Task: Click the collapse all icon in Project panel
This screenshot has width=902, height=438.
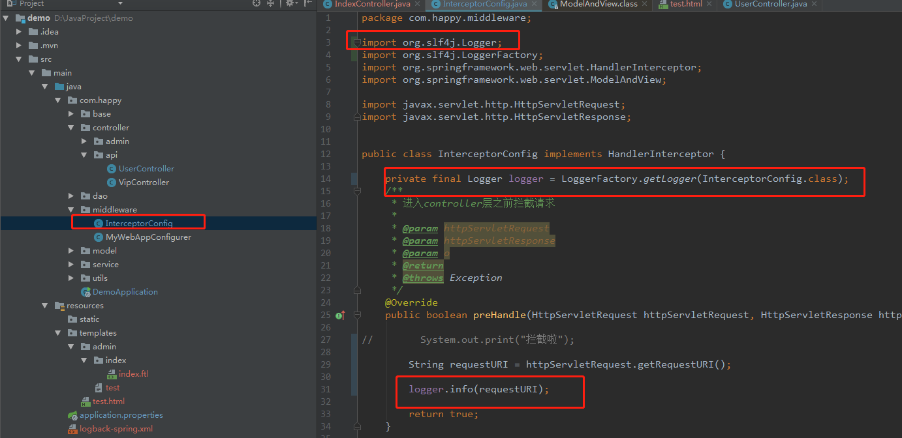Action: pyautogui.click(x=271, y=3)
